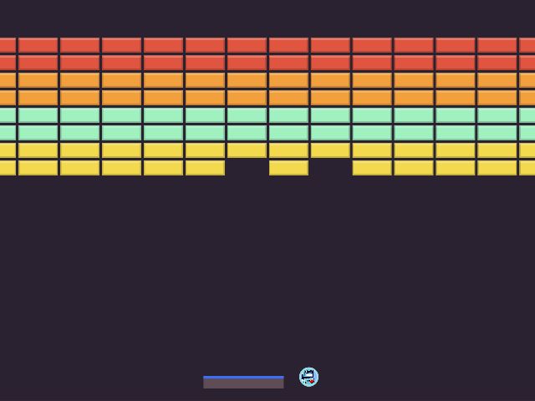This screenshot has width=535, height=401.
Task: Click the yellow brick directly above the left gap
Action: [247, 150]
